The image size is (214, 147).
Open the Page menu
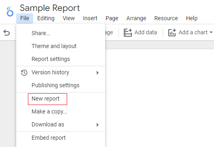click(x=112, y=19)
